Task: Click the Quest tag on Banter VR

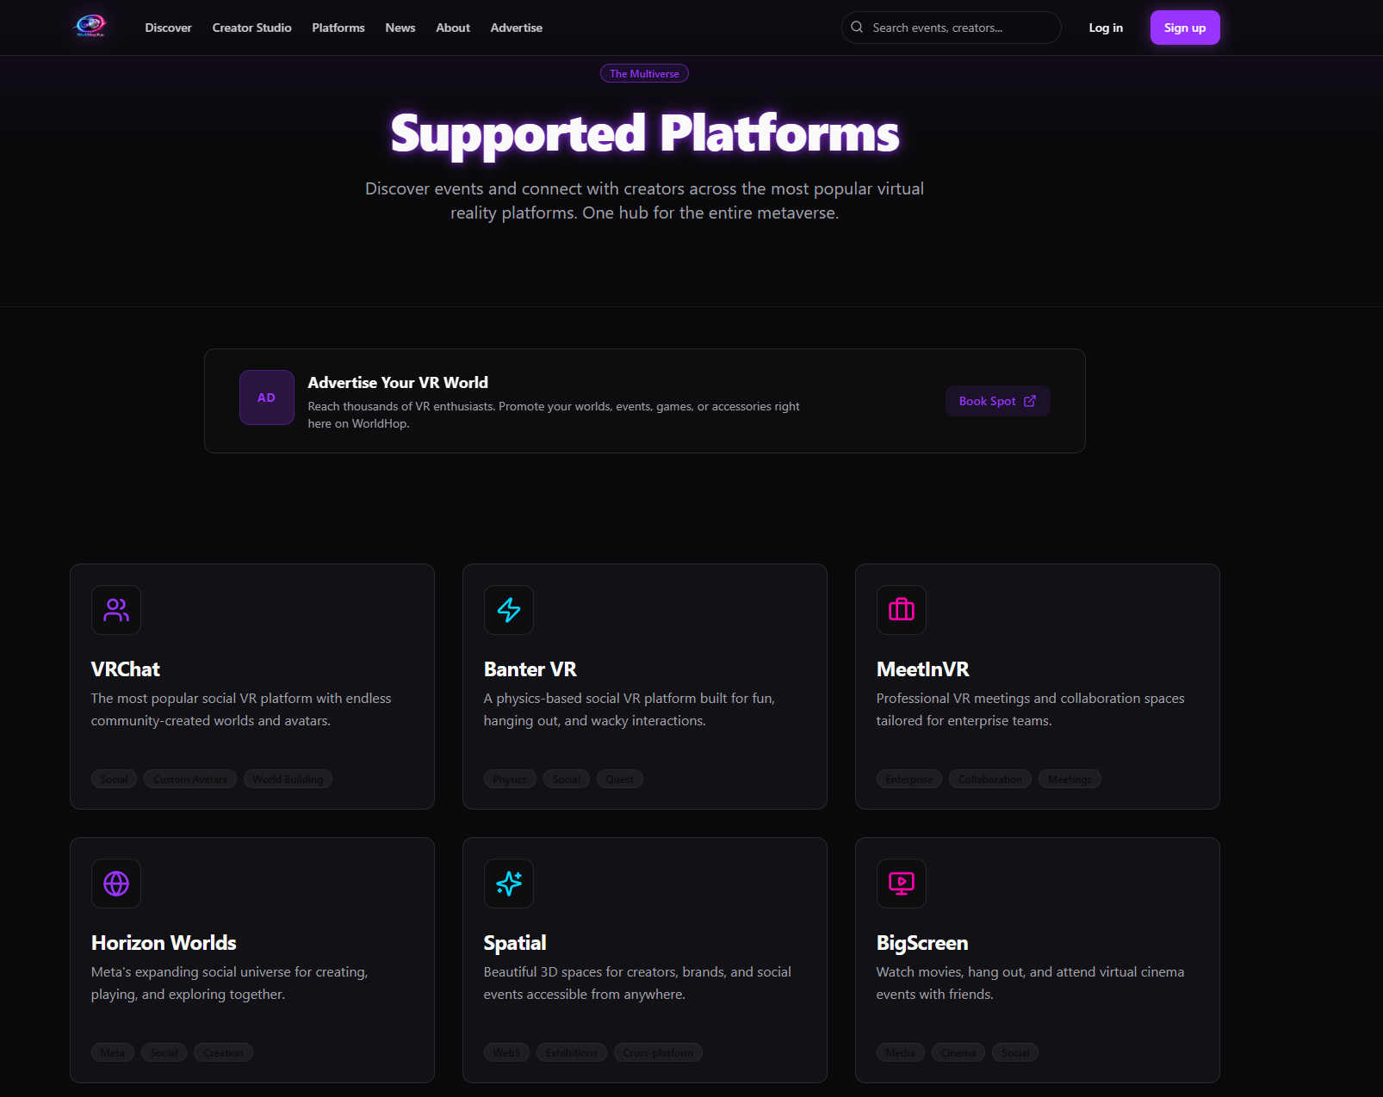Action: pyautogui.click(x=619, y=779)
